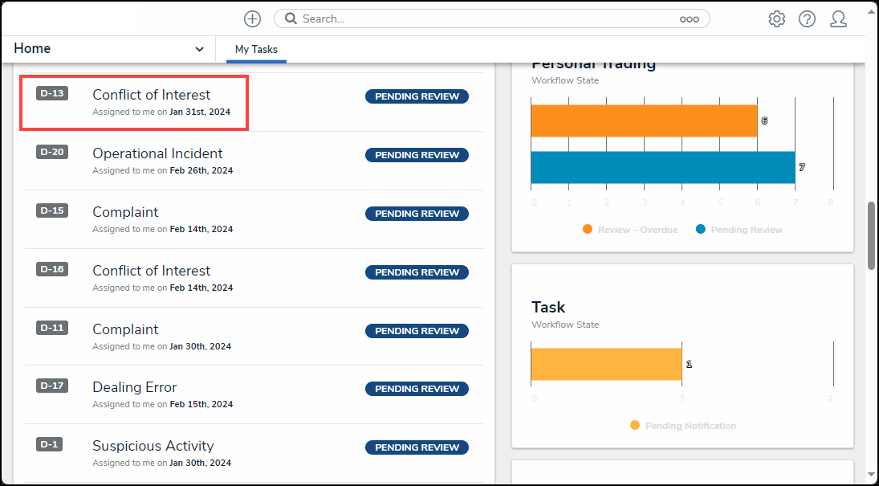Open the Dealing Error task

(x=134, y=387)
